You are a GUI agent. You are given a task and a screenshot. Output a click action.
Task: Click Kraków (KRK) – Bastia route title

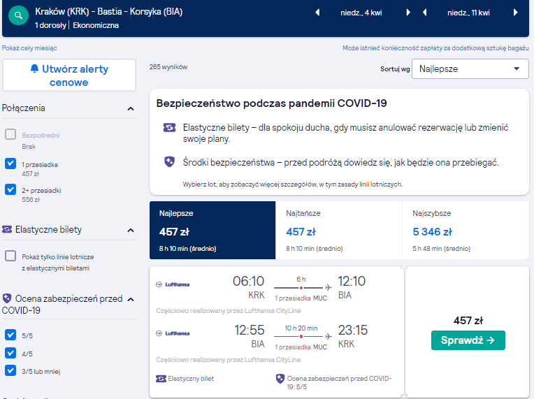click(x=108, y=12)
